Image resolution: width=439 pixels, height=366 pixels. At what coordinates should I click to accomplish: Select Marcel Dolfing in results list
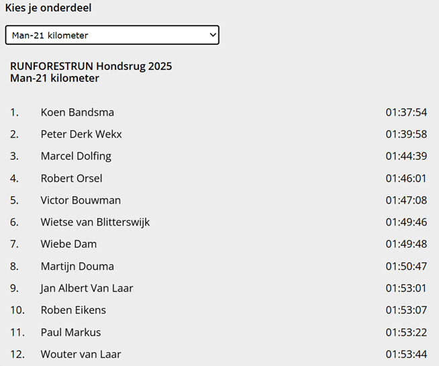(x=76, y=156)
